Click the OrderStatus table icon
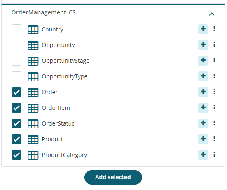 33,124
